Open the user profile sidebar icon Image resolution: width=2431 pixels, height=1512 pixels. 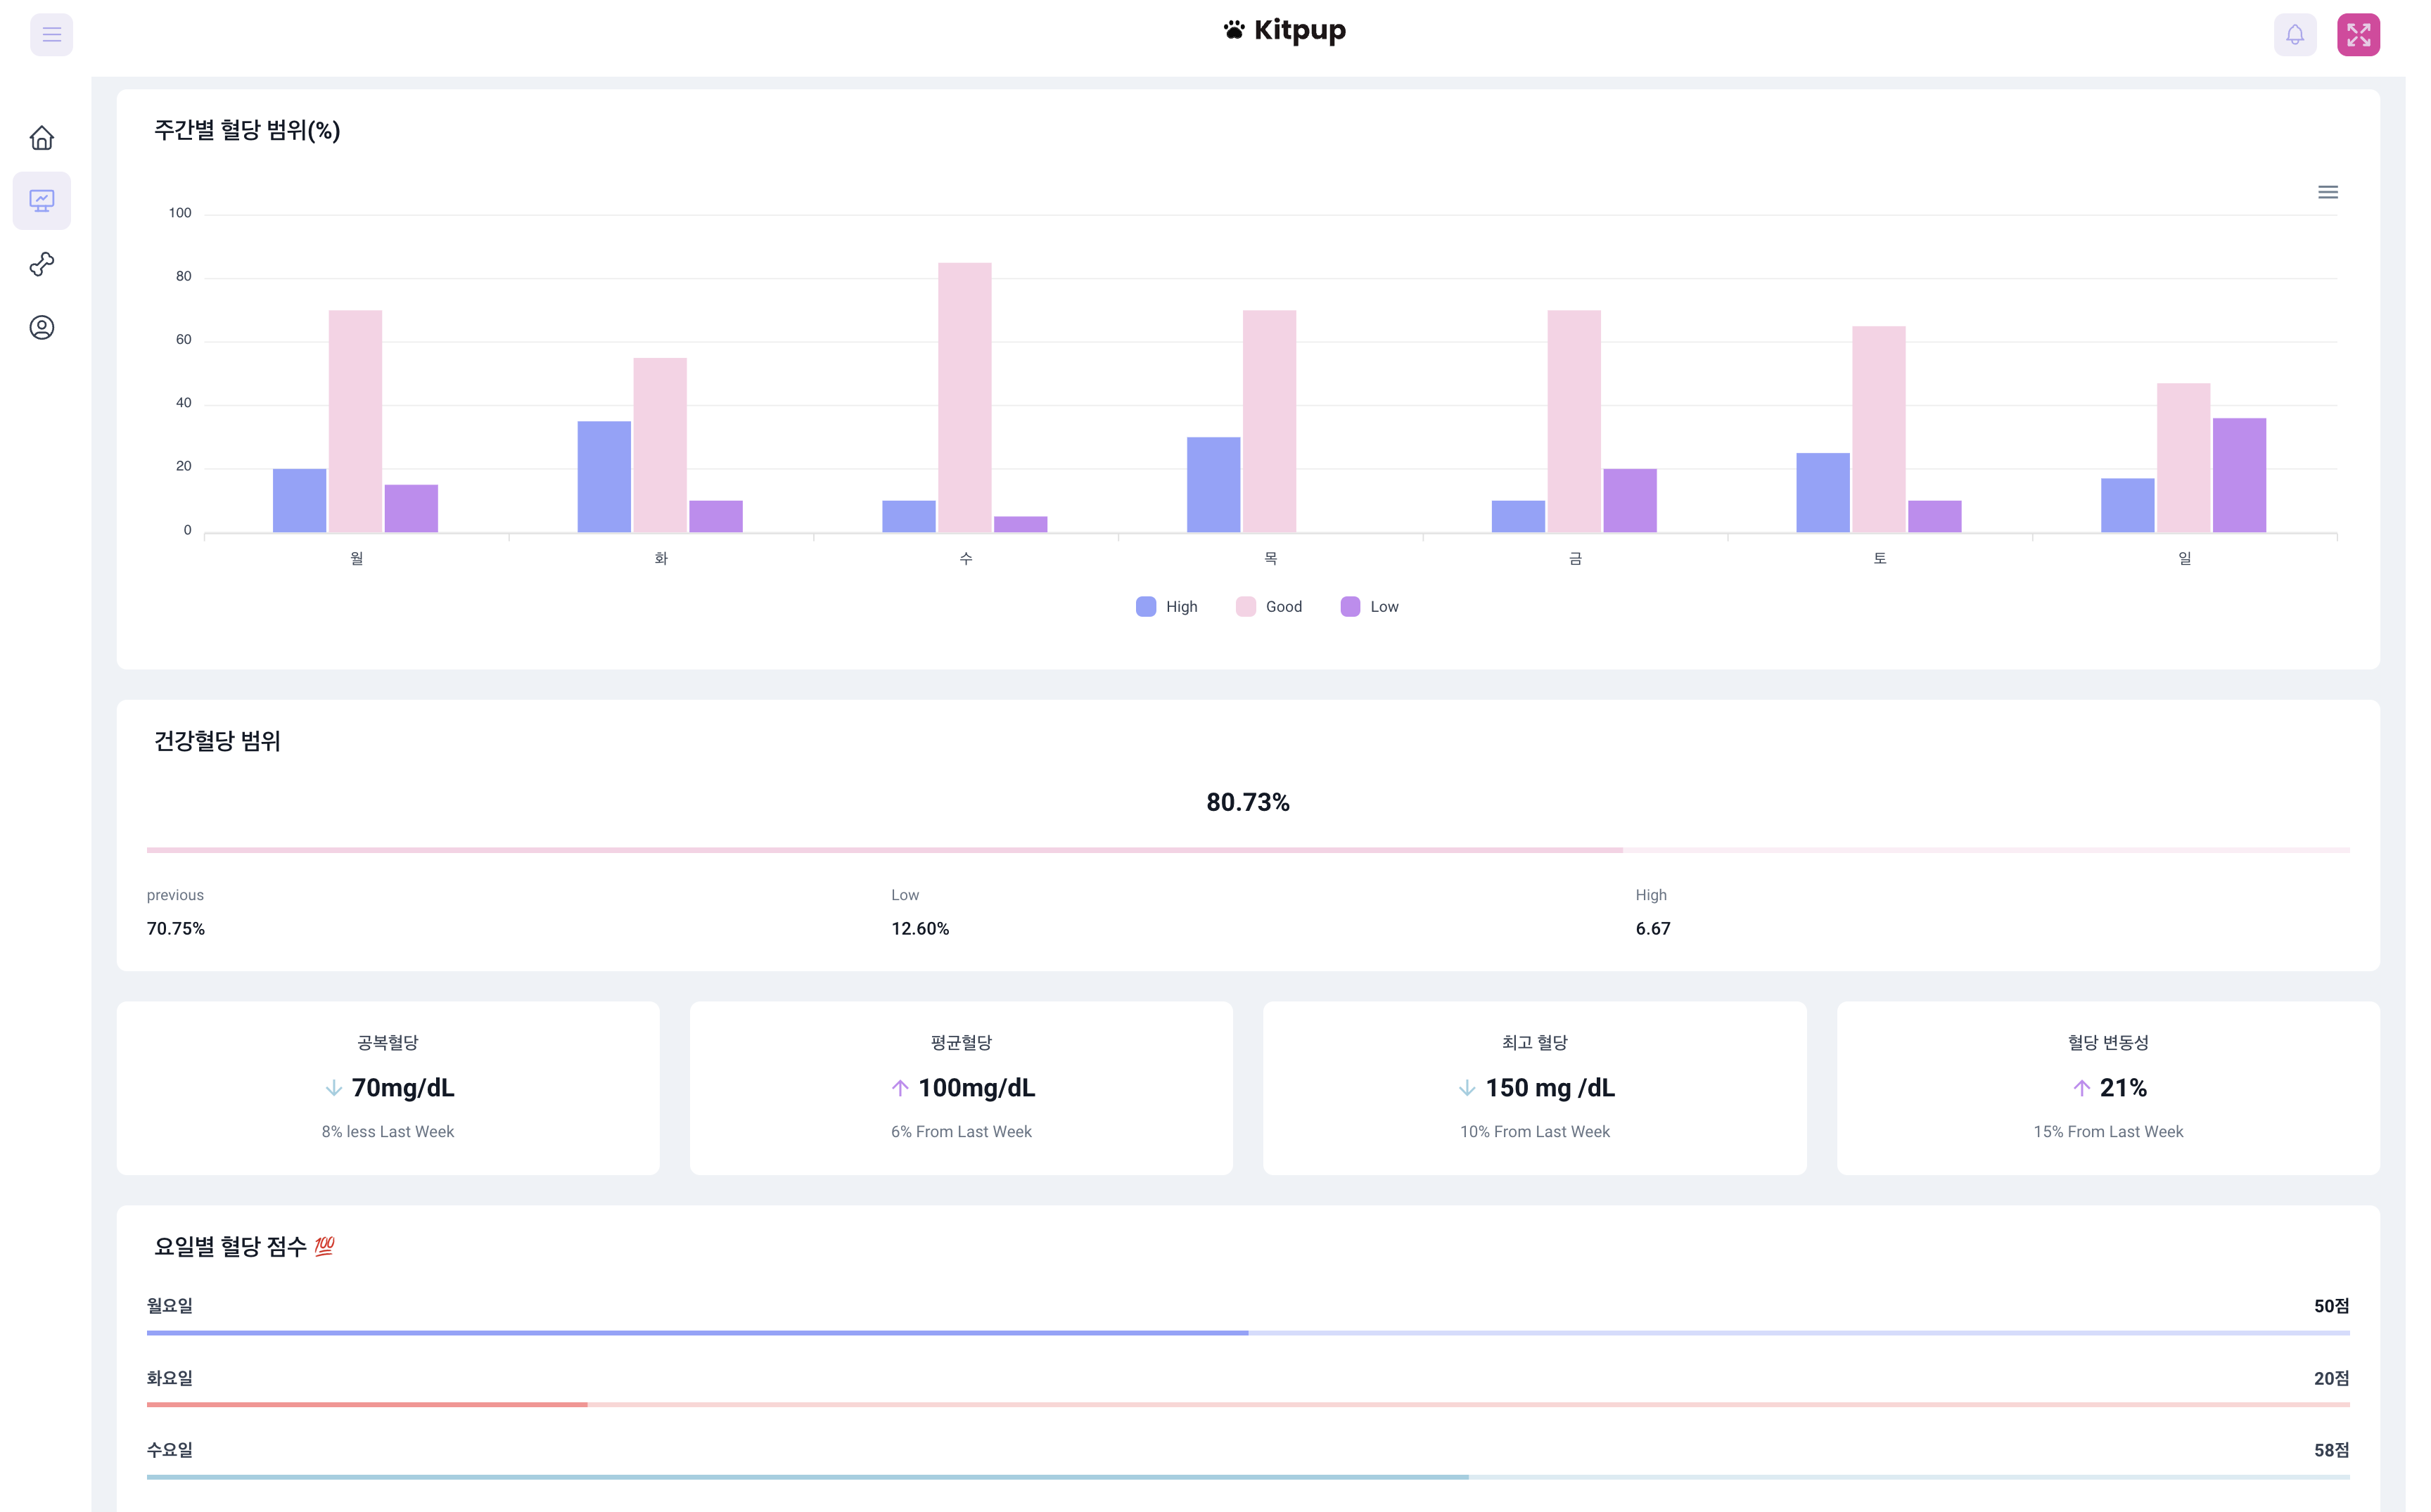click(42, 328)
